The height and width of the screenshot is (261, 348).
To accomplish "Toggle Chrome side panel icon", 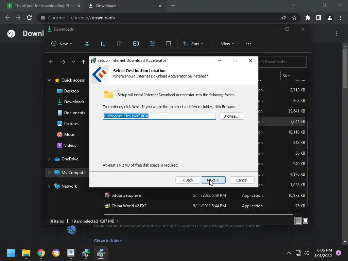I will click(319, 18).
